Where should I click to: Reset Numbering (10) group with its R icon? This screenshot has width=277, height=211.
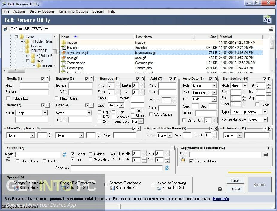click(269, 79)
